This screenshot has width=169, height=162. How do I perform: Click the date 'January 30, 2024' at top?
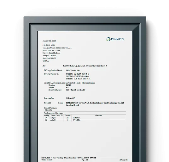tap(49, 41)
